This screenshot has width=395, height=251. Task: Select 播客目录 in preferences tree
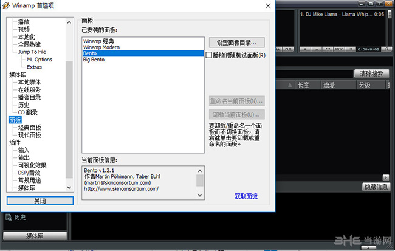(x=29, y=97)
